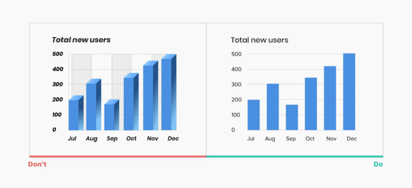Click the italic Total new users title

point(81,40)
